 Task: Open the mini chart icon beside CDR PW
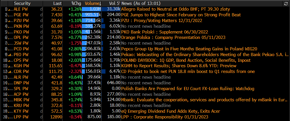(x=10, y=72)
